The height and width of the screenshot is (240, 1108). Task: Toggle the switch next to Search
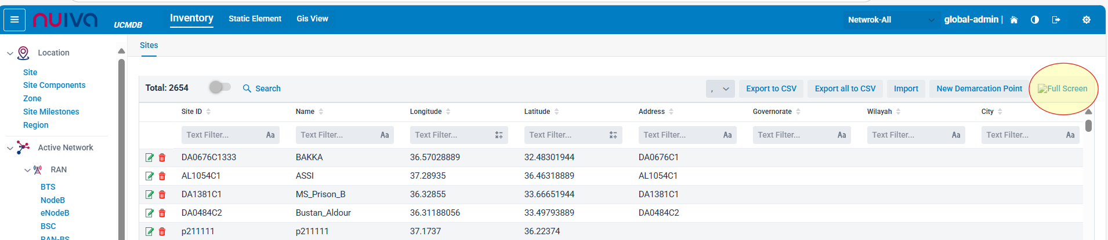(x=220, y=87)
